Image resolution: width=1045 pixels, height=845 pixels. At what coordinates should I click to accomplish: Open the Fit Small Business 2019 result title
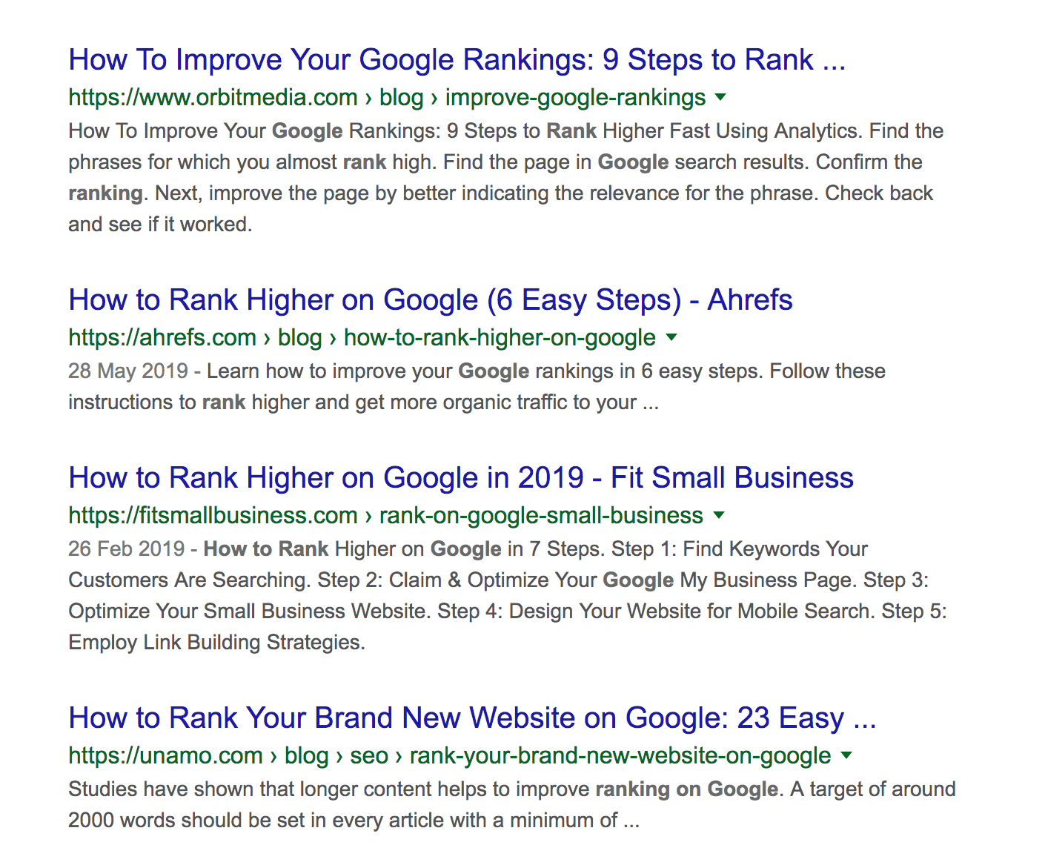461,478
